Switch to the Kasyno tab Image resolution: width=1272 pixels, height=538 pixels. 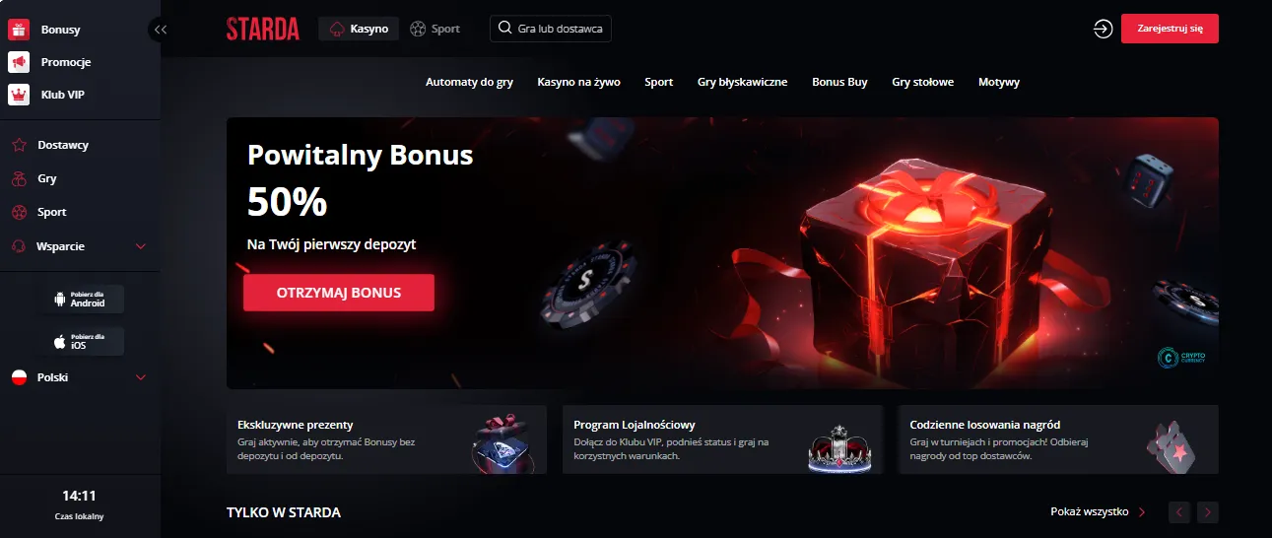pos(359,29)
